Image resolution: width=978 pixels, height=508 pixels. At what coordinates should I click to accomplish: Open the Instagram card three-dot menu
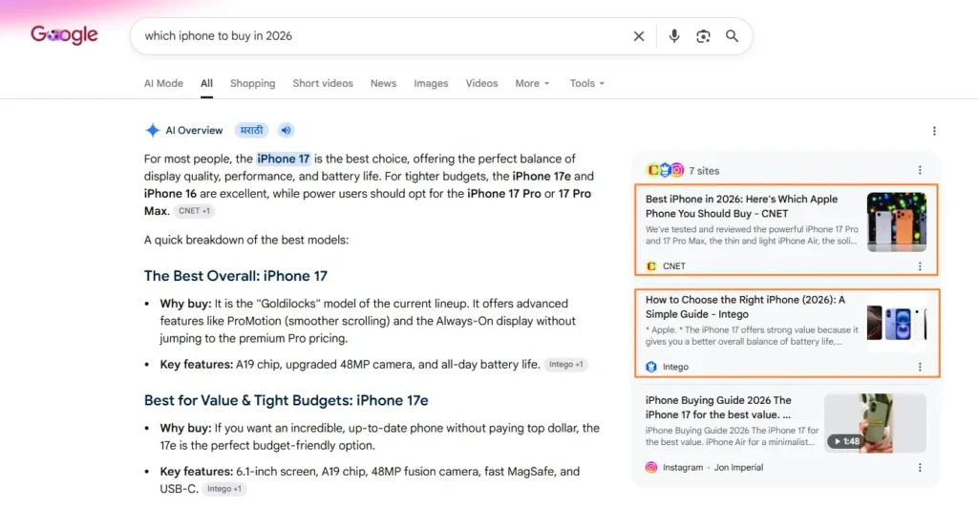click(920, 468)
